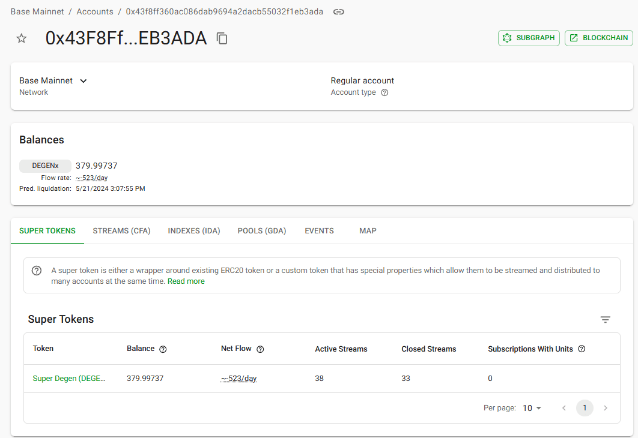
Task: Copy page link icon in breadcrumb
Action: click(x=339, y=12)
